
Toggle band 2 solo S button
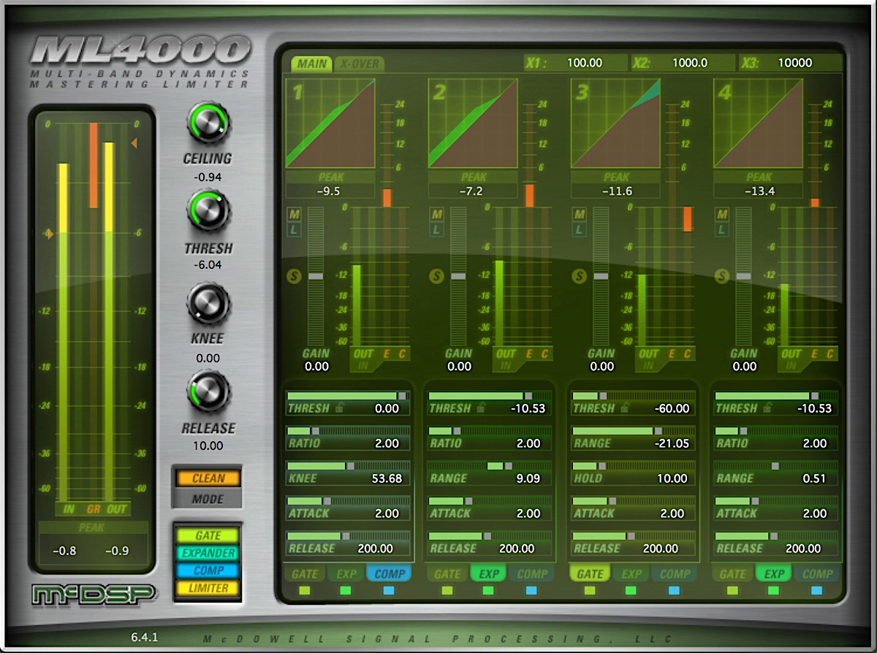click(x=436, y=276)
